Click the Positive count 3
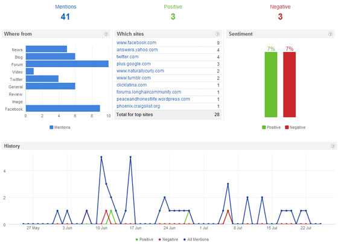338x246 pixels. [173, 16]
